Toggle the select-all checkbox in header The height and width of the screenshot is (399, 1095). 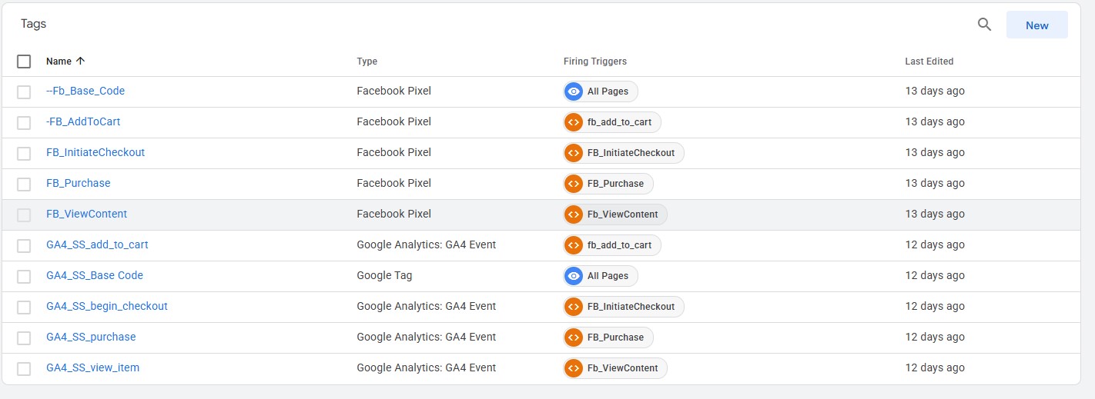(24, 62)
